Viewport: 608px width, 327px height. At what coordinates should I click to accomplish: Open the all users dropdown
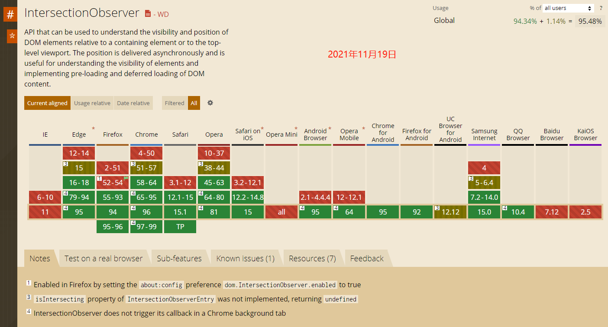(568, 8)
